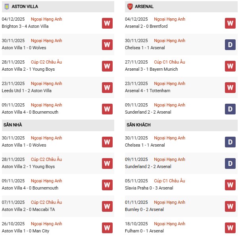Open the Cúp C2 Châu Âu link for the Maccabi TA match
Image resolution: width=238 pixels, height=236 pixels.
pyautogui.click(x=47, y=202)
